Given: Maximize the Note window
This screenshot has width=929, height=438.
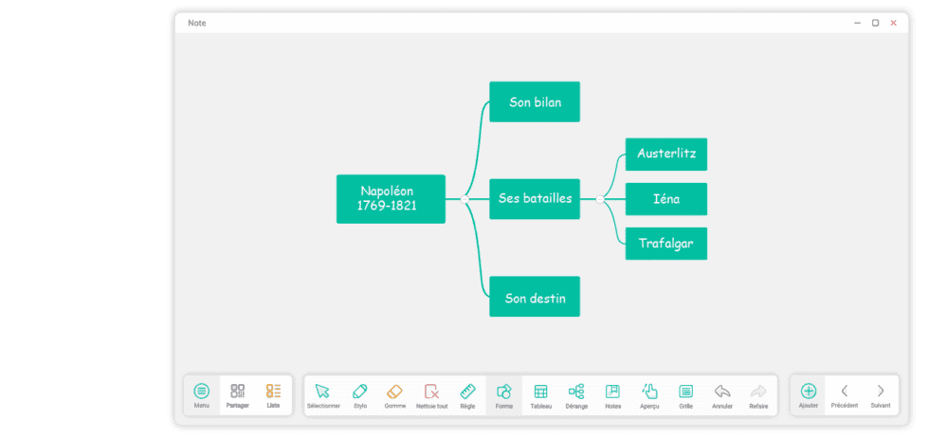Looking at the screenshot, I should click(875, 23).
